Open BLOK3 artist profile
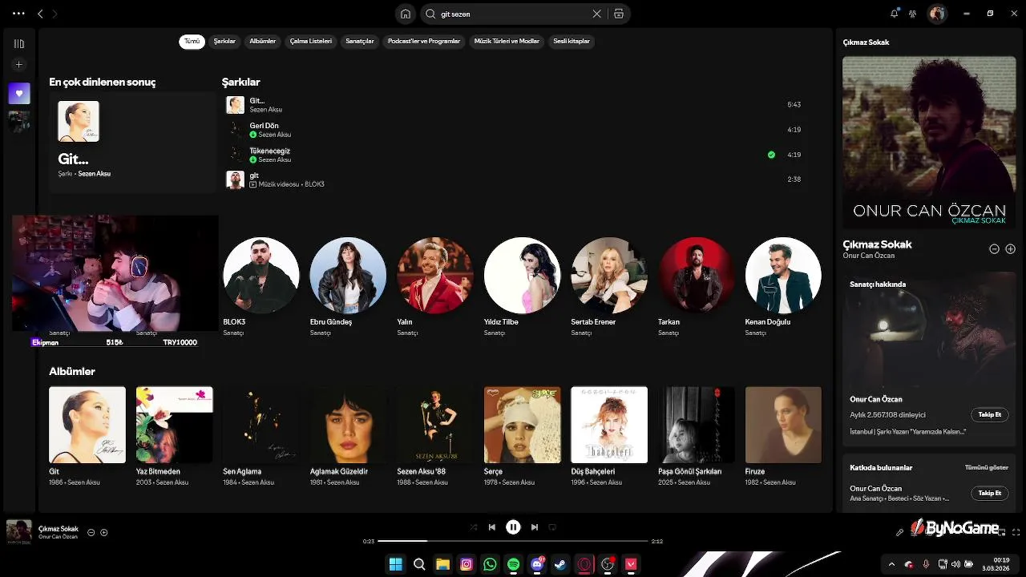 [x=261, y=275]
